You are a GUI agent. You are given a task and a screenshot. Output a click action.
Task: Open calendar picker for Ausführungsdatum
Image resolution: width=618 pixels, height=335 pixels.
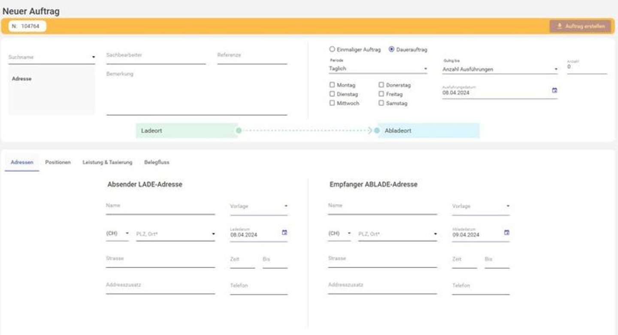point(554,91)
